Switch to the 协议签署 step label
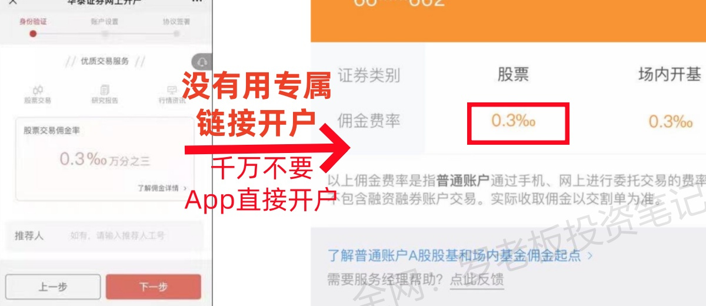Viewport: 706px width, 306px height. (x=176, y=22)
